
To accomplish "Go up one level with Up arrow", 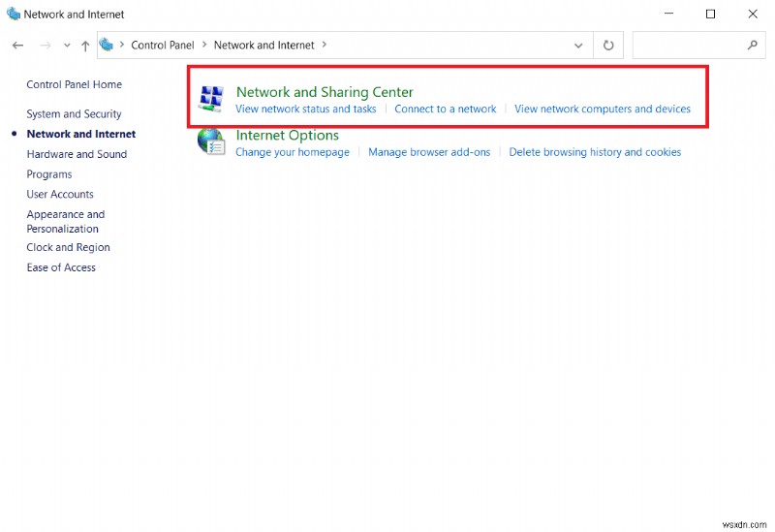I will pyautogui.click(x=85, y=46).
